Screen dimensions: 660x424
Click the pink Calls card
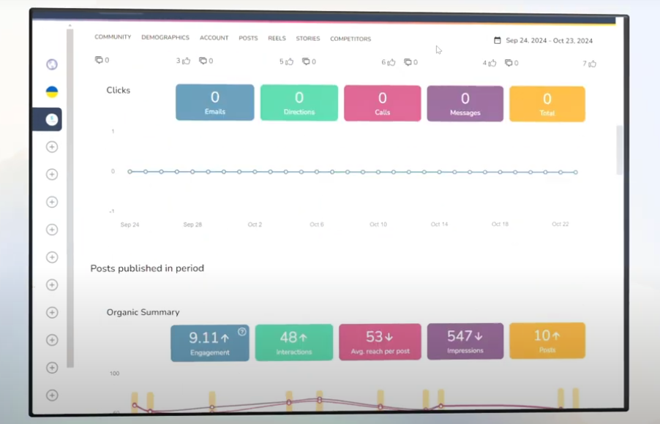point(382,103)
